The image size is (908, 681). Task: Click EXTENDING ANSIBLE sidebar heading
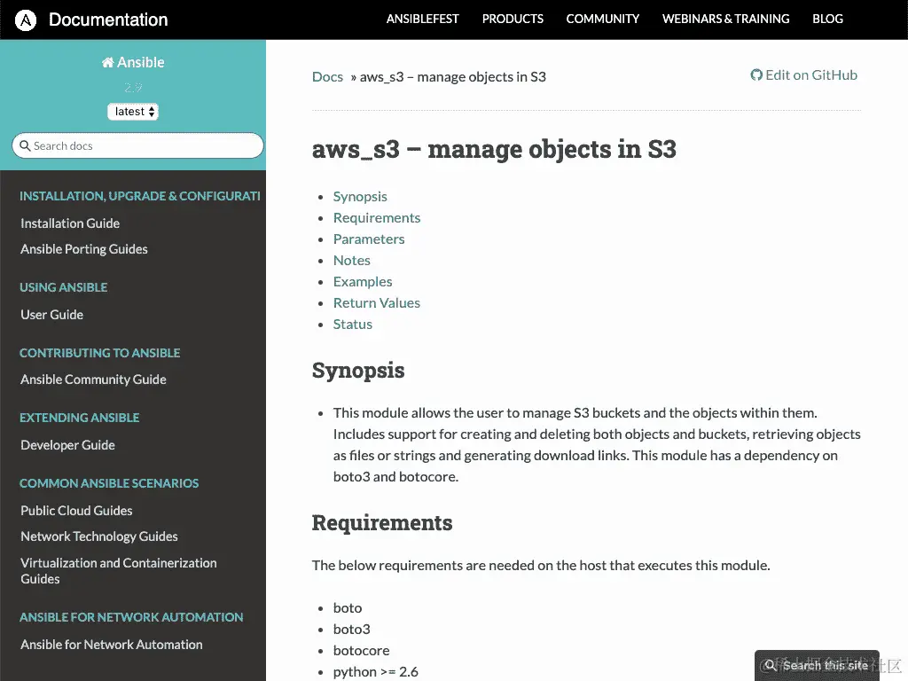tap(79, 419)
